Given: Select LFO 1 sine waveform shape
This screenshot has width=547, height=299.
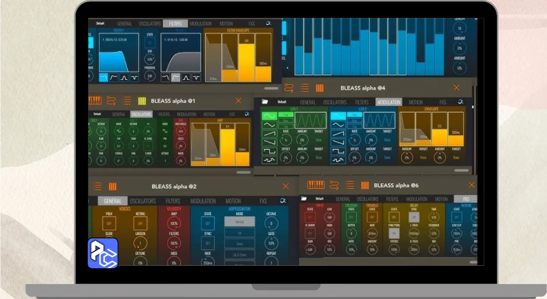Looking at the screenshot, I should click(269, 116).
